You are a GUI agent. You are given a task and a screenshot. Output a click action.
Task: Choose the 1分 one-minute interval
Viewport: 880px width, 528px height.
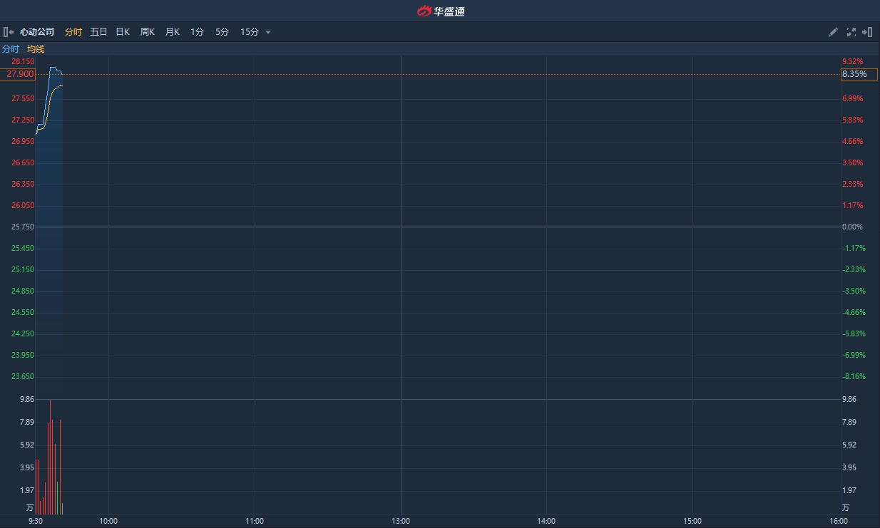tap(197, 32)
